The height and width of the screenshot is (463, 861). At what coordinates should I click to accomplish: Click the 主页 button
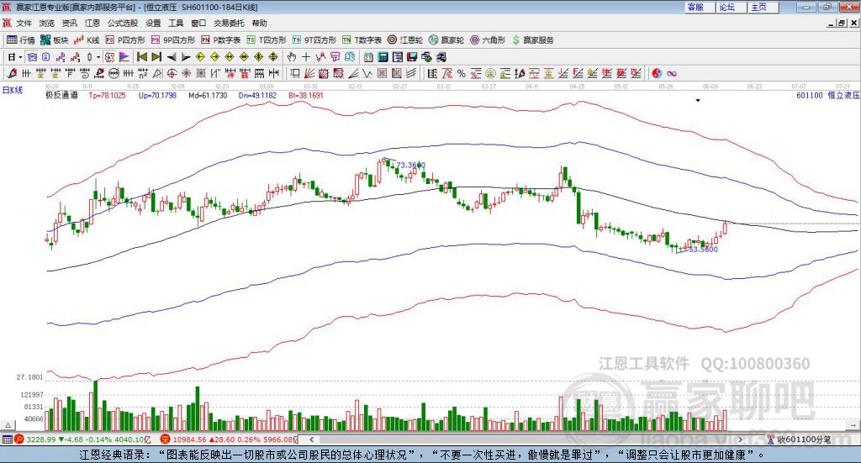point(763,7)
